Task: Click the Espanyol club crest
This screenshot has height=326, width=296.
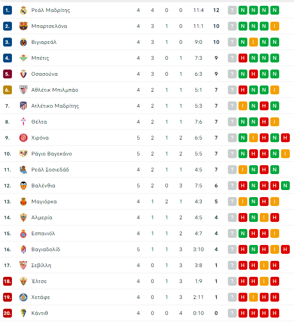Action: click(23, 233)
